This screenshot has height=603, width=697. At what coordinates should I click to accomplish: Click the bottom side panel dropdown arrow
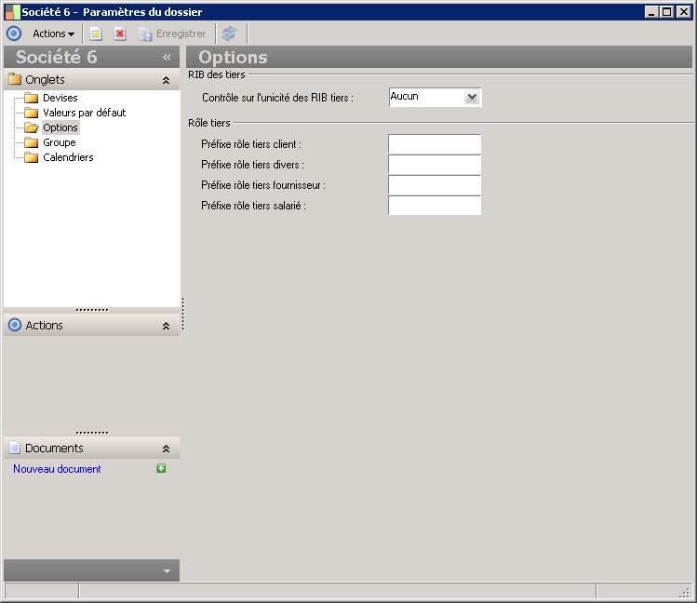pos(167,571)
